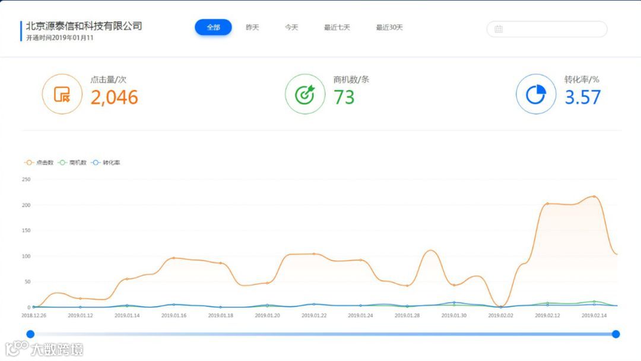Click the 250 y-axis label
Image resolution: width=641 pixels, height=361 pixels.
click(26, 179)
